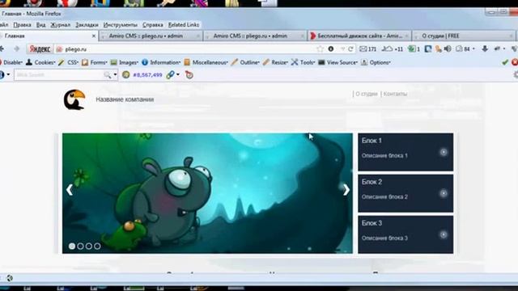Open the View Source dropdown
The height and width of the screenshot is (291, 518).
338,62
